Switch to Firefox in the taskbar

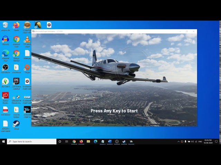81,142
